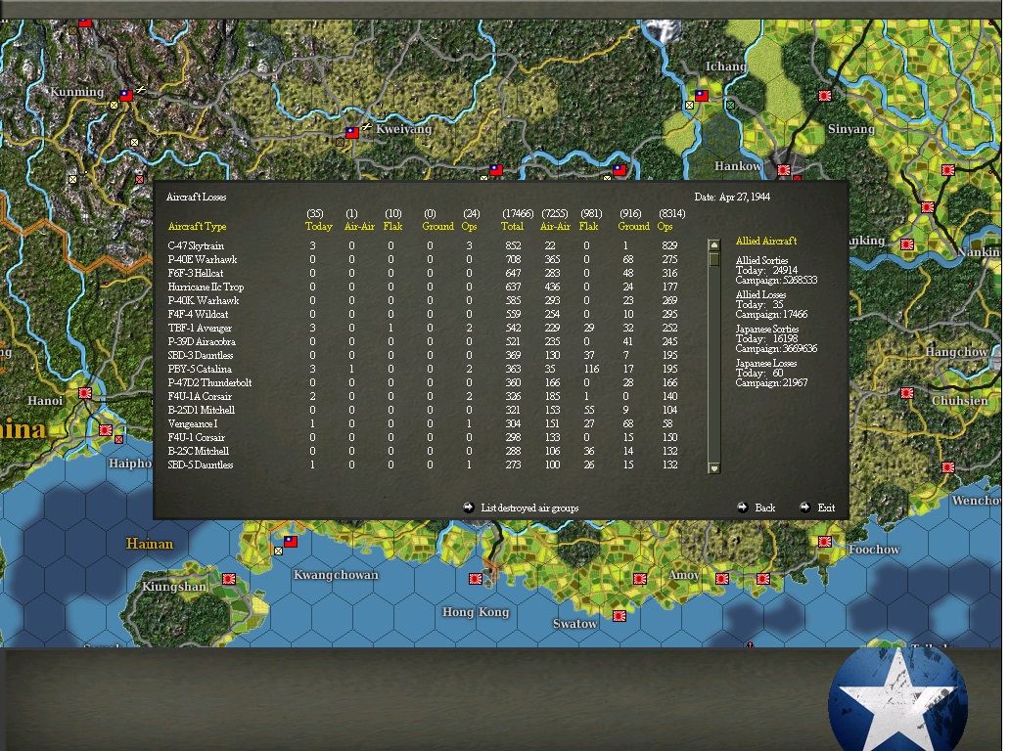
Task: Select the PBY-5 Catalina row
Action: (425, 369)
